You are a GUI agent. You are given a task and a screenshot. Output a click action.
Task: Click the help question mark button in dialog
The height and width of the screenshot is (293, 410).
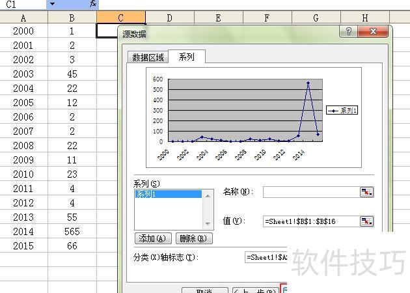pyautogui.click(x=349, y=32)
